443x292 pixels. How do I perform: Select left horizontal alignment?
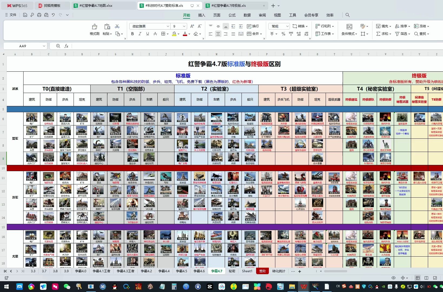(211, 34)
